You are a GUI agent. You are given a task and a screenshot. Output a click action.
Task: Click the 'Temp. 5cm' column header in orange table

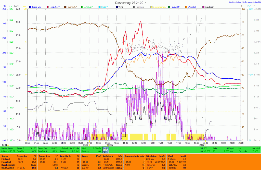(x=44, y=156)
